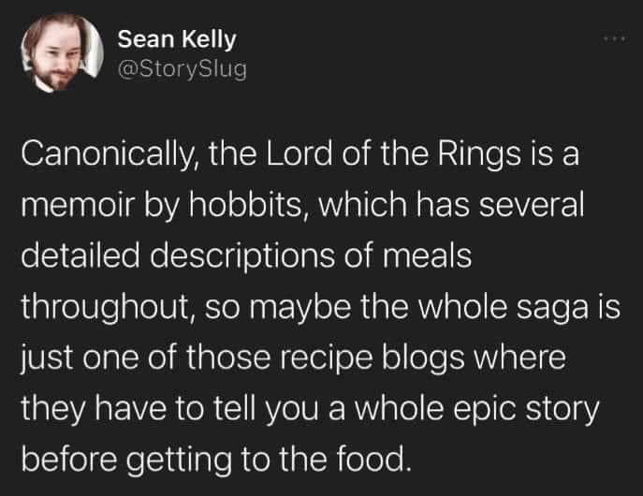Select the word 'detailed' in the tweet

(80, 255)
